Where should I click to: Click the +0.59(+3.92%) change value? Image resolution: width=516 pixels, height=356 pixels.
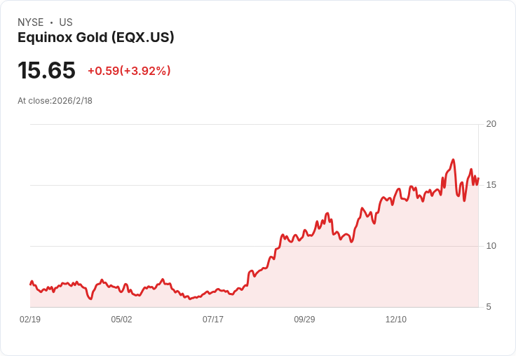click(129, 71)
